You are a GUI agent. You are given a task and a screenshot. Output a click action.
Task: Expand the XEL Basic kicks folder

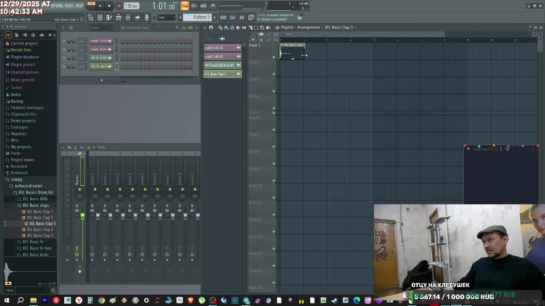tap(35, 255)
